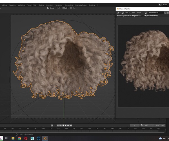The width and height of the screenshot is (169, 141).
Task: Open the Compositing workspace tab
Action: coord(69,5)
